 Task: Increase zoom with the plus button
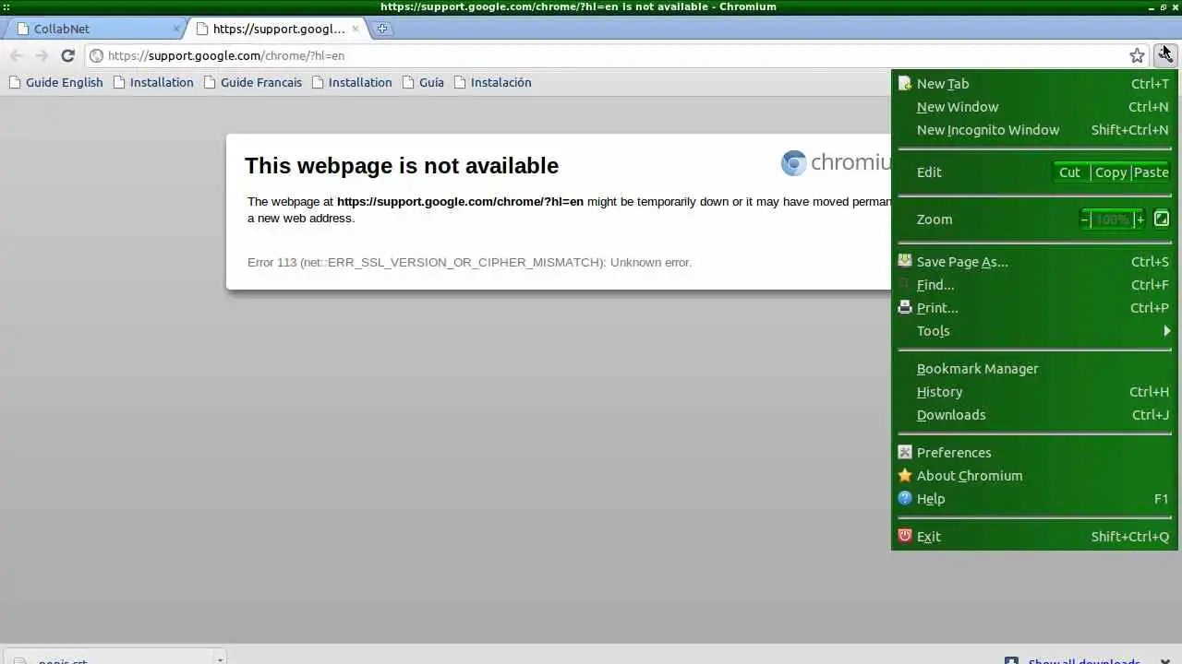click(x=1140, y=219)
